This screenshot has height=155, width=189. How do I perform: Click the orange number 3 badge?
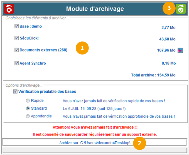pos(169,8)
